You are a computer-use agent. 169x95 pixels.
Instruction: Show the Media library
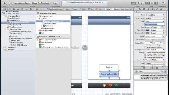click(157, 68)
